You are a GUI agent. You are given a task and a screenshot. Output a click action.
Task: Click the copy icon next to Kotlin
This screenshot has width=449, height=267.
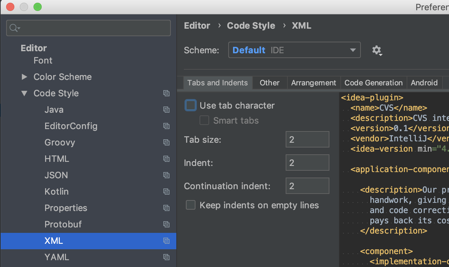click(166, 192)
